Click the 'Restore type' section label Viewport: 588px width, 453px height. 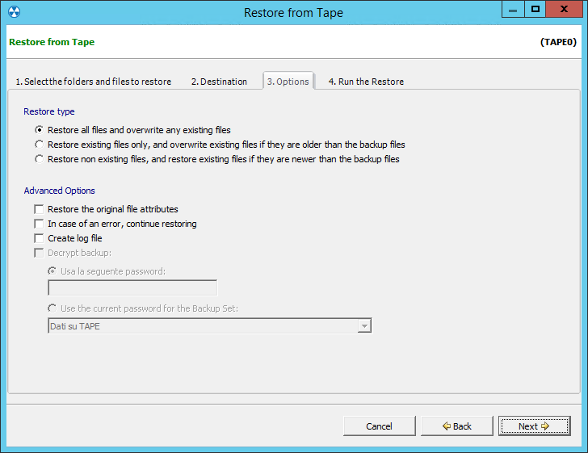tap(49, 111)
